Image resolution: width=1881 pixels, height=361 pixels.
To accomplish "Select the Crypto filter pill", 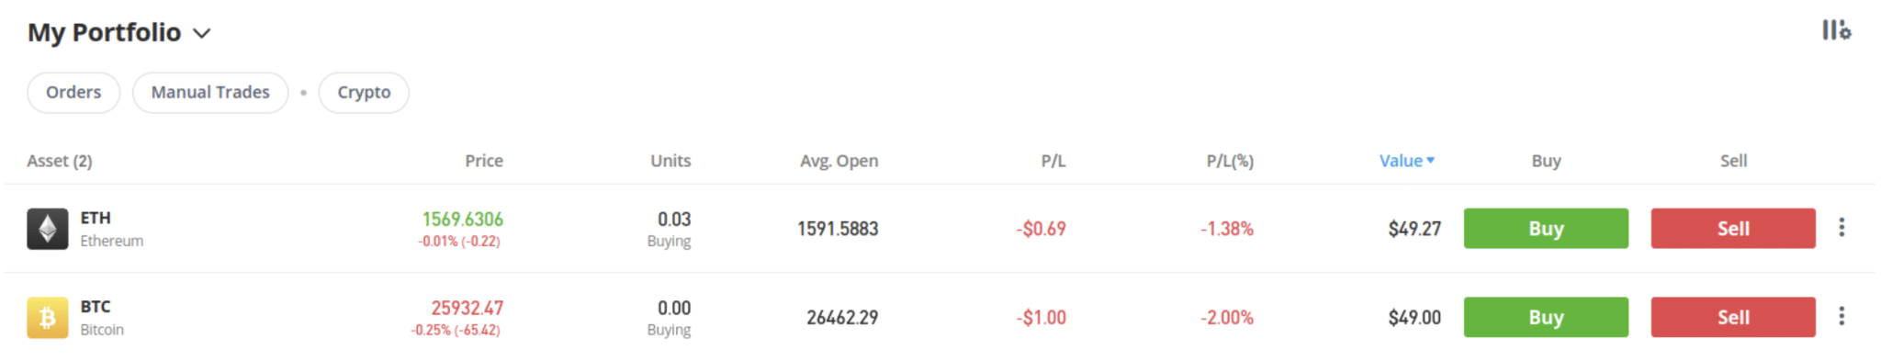I will [x=364, y=93].
